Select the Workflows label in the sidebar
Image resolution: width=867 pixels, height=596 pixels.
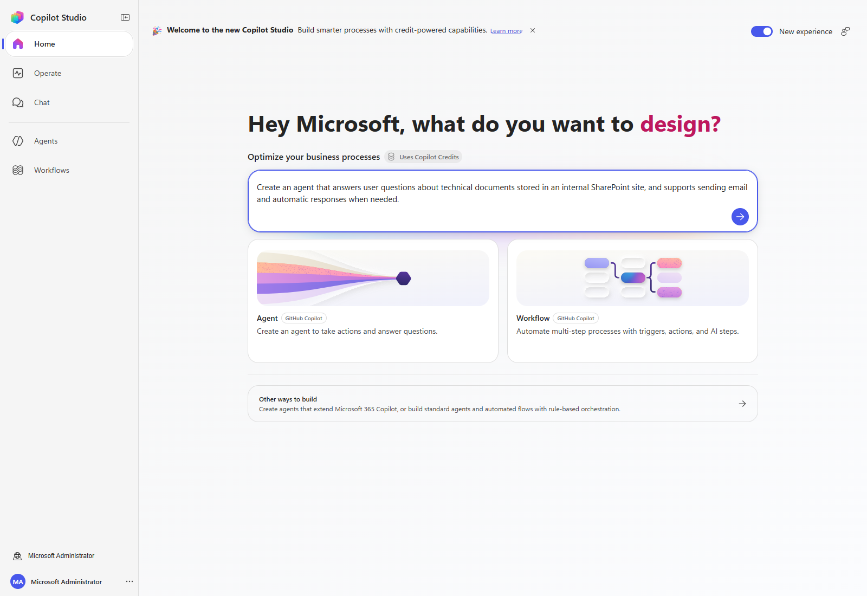[51, 170]
